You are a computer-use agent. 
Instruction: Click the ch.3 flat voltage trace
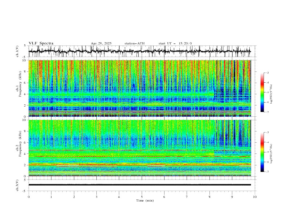tap(140, 185)
